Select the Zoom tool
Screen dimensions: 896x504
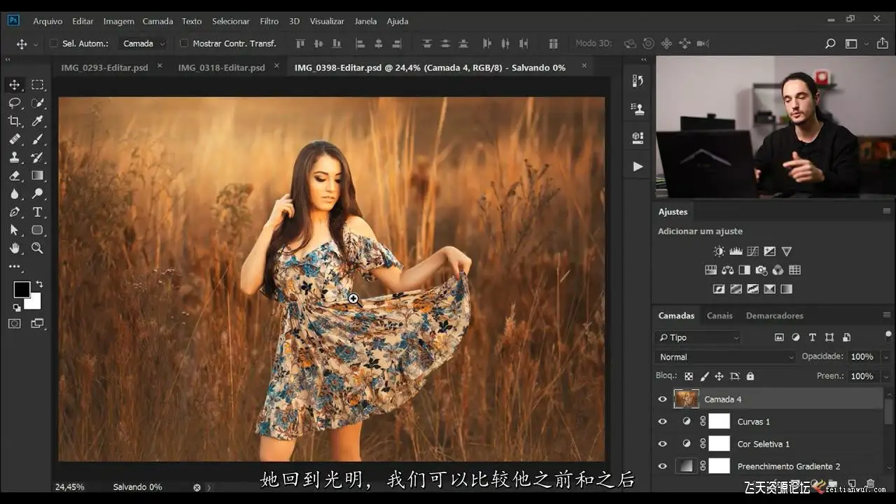(x=38, y=248)
